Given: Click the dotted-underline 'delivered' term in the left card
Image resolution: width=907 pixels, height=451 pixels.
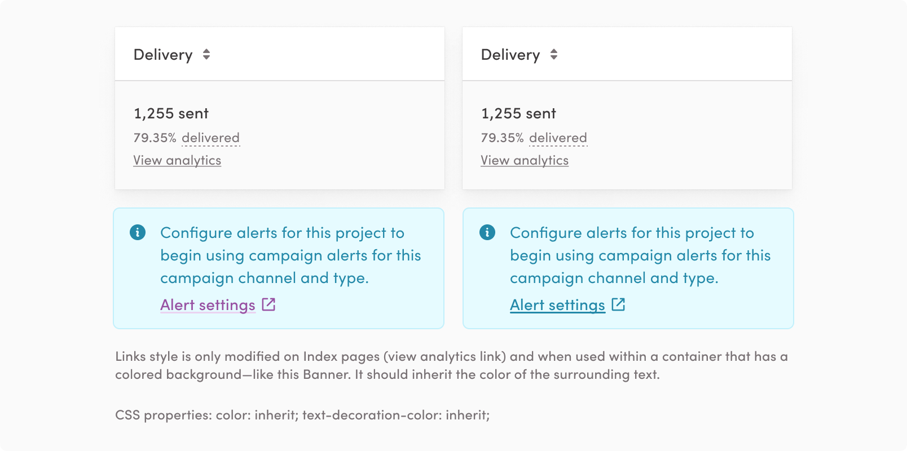Looking at the screenshot, I should coord(210,138).
